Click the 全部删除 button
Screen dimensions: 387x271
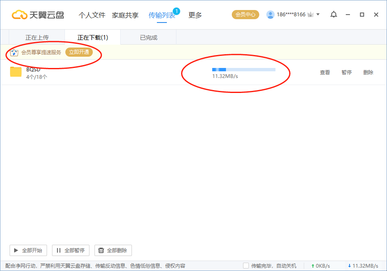pyautogui.click(x=113, y=251)
